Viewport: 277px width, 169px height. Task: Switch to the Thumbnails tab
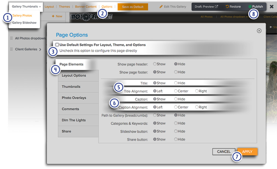click(x=78, y=87)
